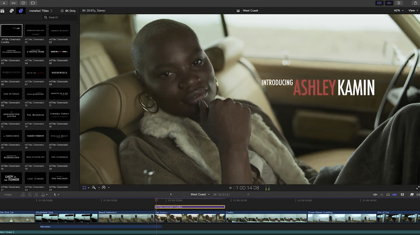Open the 40% viewer zoom dropdown
This screenshot has height=235, width=420.
click(x=398, y=10)
